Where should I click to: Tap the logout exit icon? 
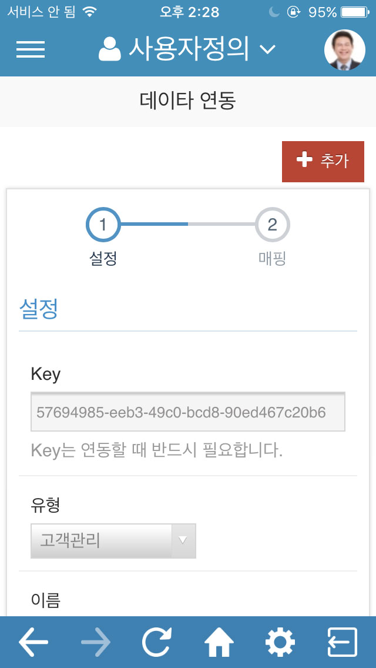(343, 642)
